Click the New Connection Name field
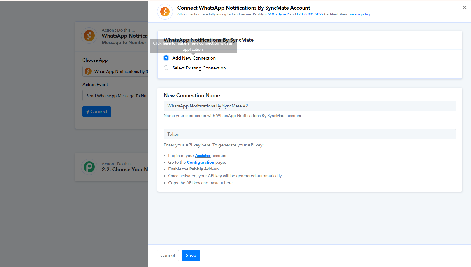 (x=310, y=106)
